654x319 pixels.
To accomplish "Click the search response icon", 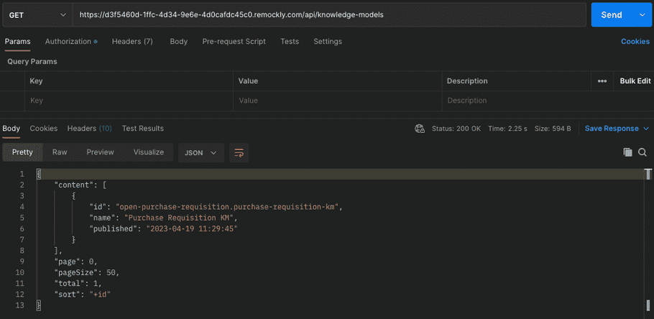I will click(x=643, y=152).
